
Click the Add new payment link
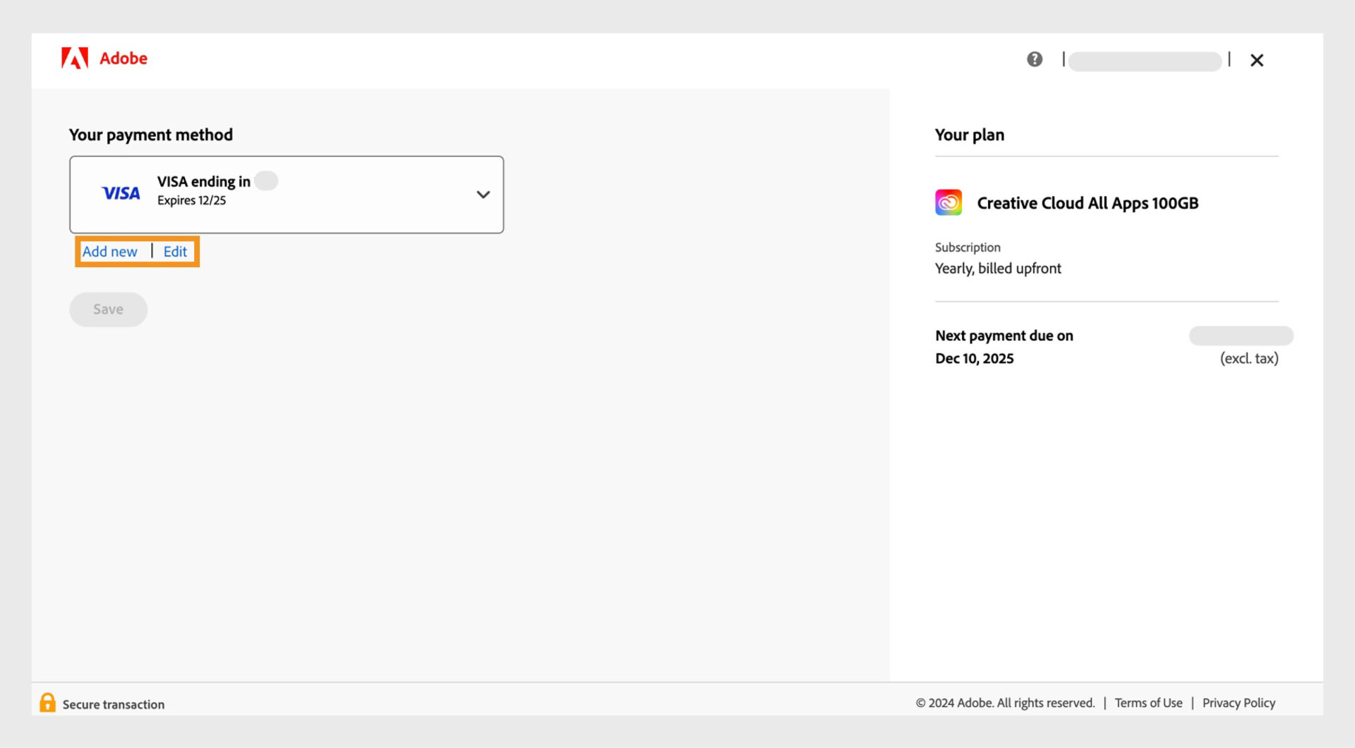pyautogui.click(x=109, y=252)
